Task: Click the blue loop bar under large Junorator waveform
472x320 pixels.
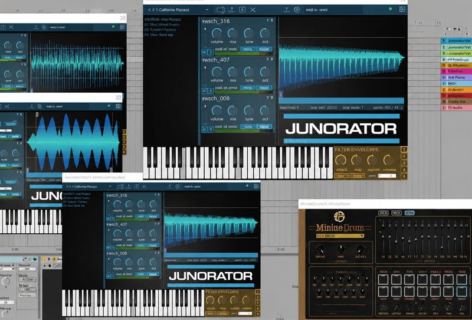Action: tap(342, 100)
